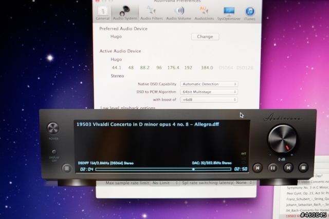329x219 pixels.
Task: Skip to the next track
Action: pos(288,168)
